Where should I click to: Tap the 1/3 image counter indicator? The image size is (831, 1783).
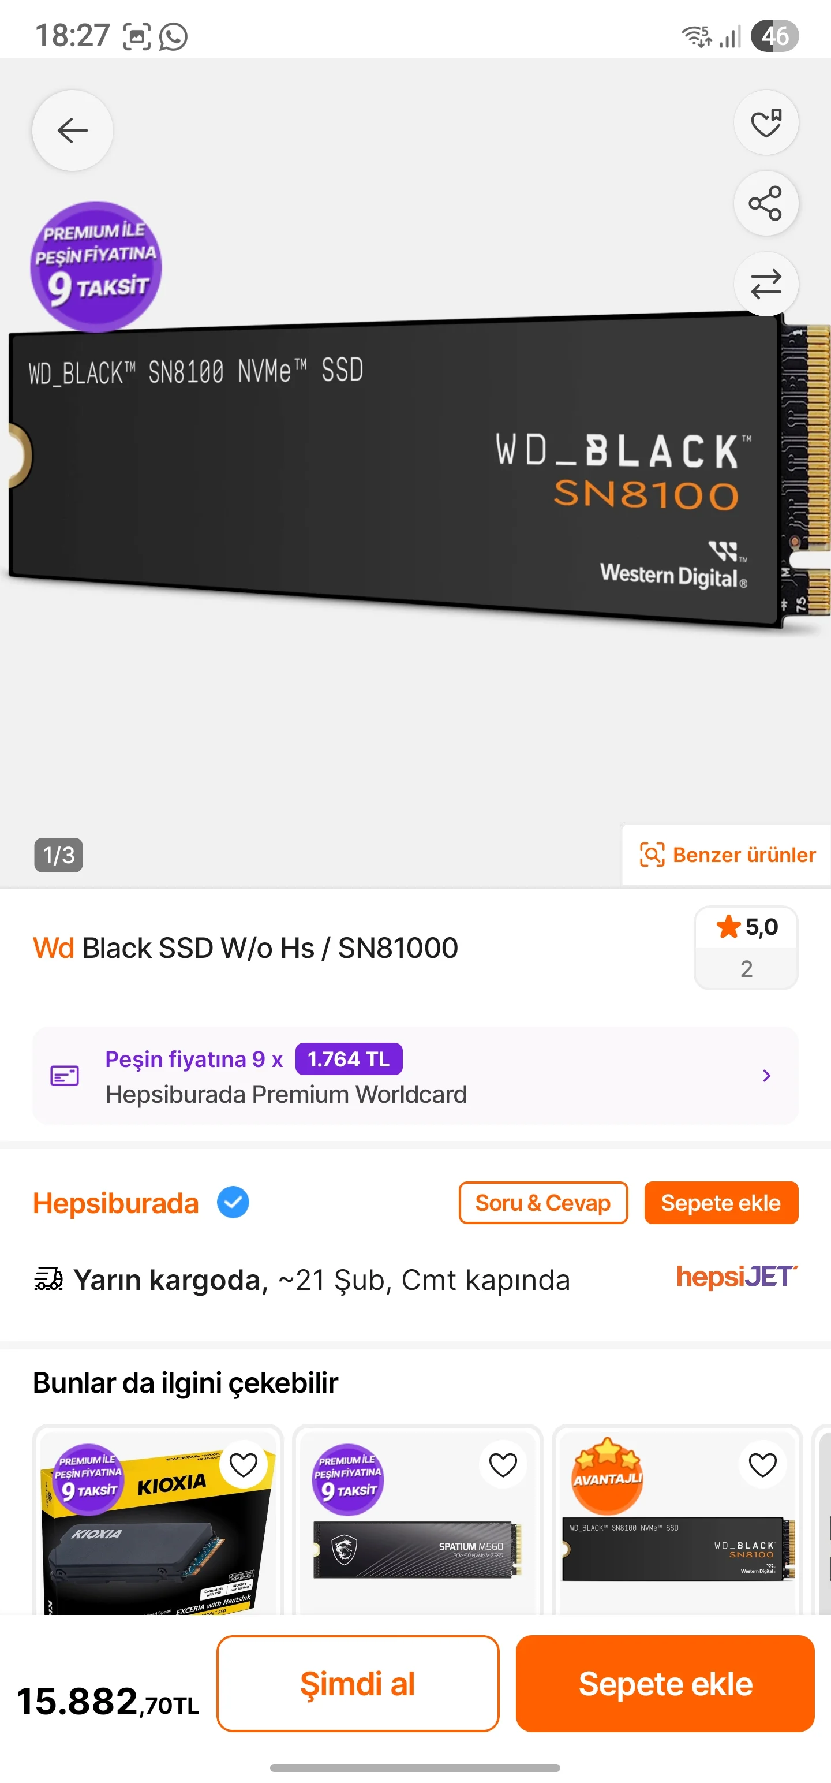pyautogui.click(x=59, y=855)
